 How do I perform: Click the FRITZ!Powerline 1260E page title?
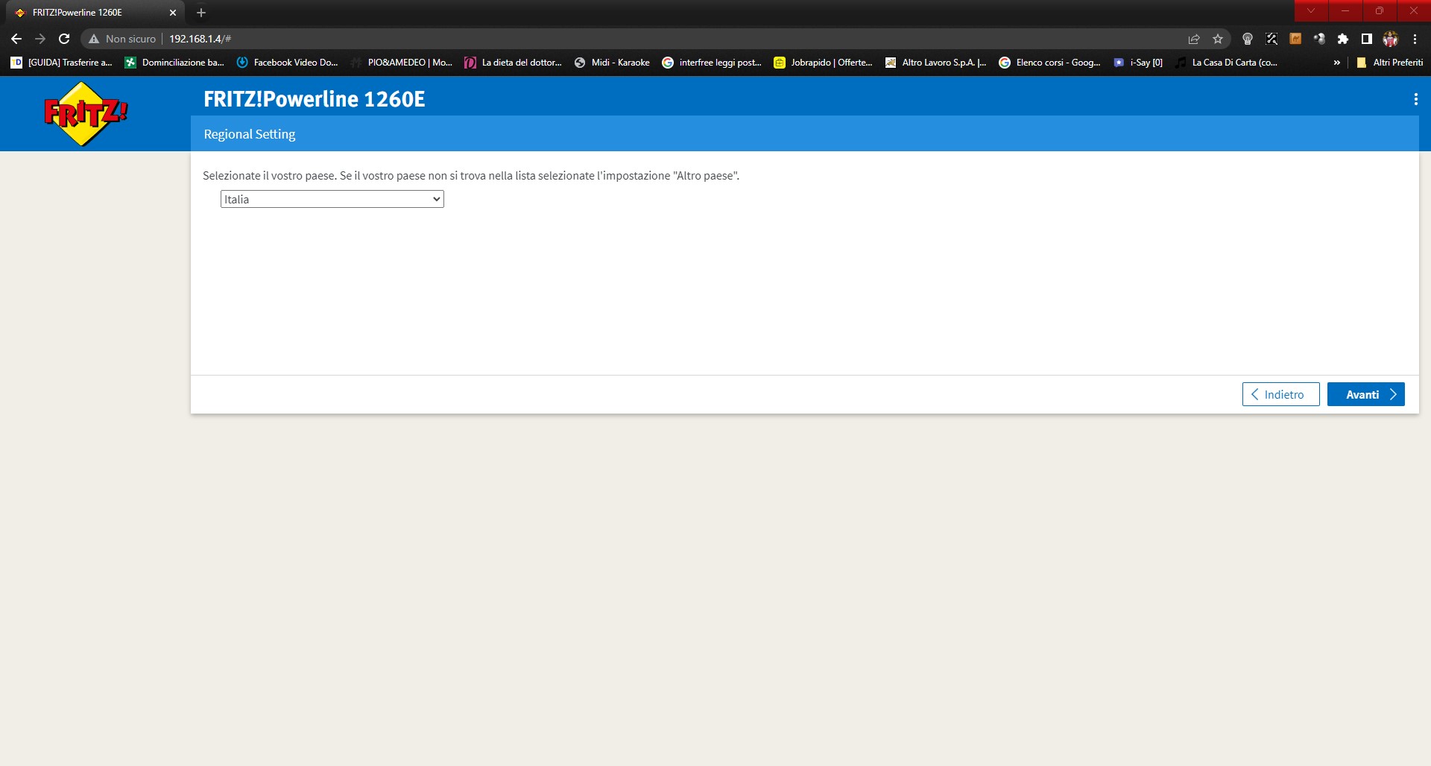[x=315, y=99]
